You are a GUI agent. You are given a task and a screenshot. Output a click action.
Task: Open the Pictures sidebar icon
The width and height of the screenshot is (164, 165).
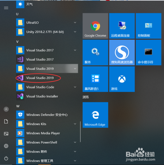tap(6, 134)
